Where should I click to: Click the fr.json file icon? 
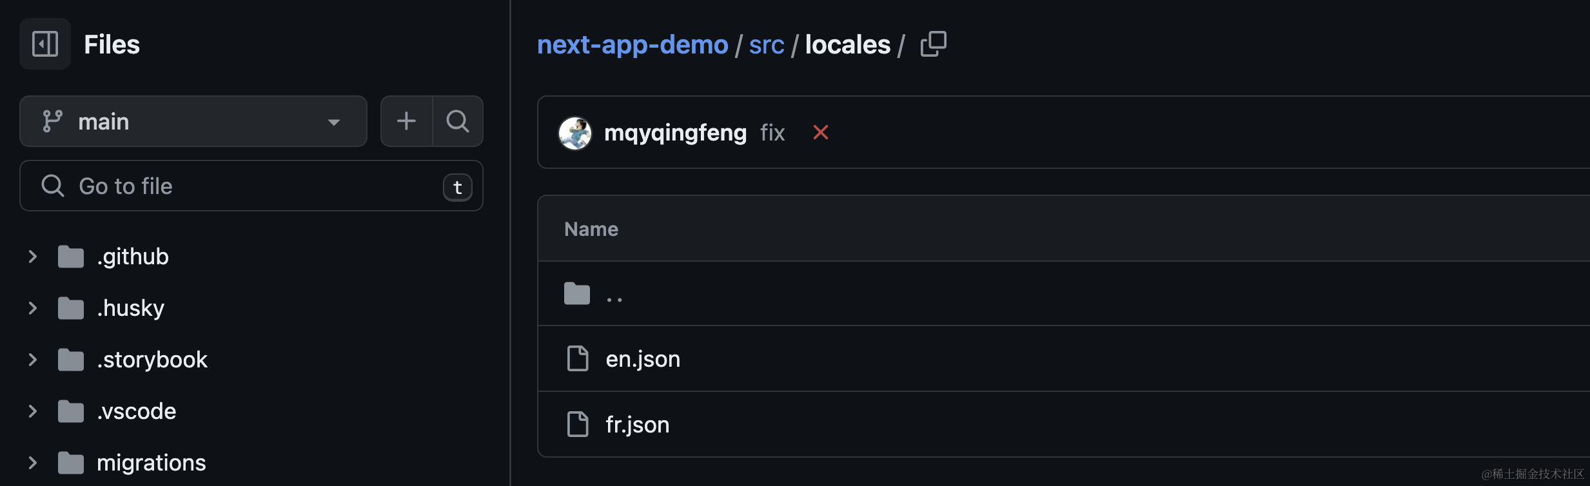coord(577,424)
